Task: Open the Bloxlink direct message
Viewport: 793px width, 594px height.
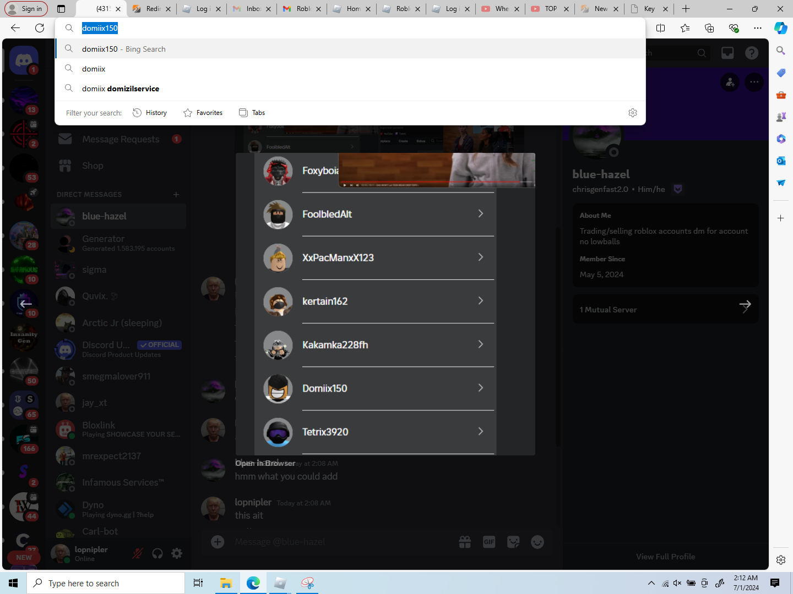Action: tap(118, 429)
